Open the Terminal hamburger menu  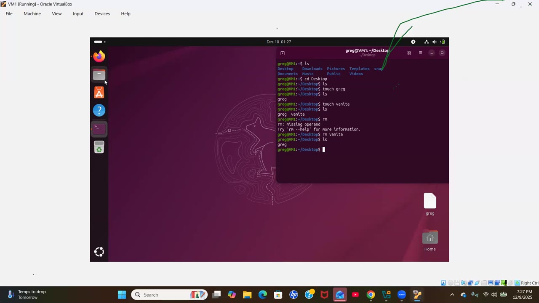point(420,53)
